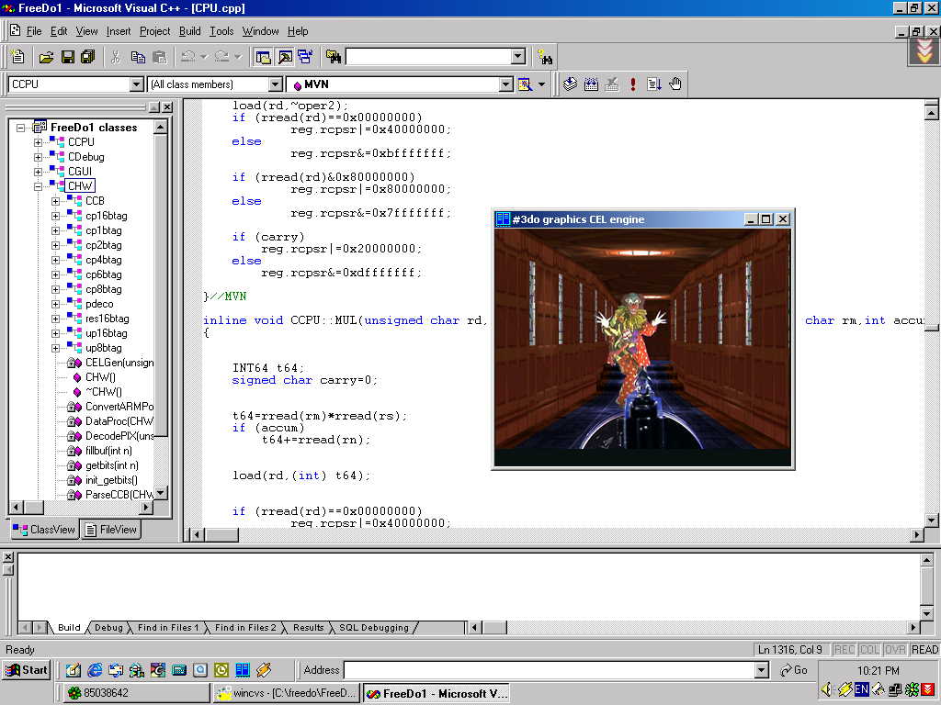Toggle a breakpoint with the hand icon
The image size is (941, 705).
675,84
